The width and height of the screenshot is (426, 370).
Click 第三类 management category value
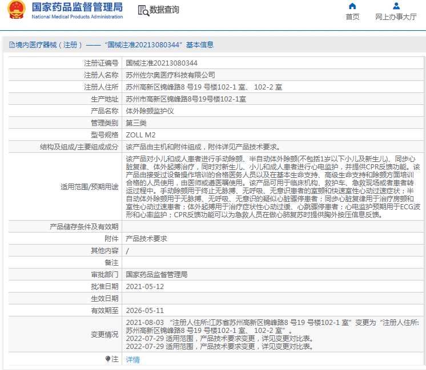coord(136,123)
